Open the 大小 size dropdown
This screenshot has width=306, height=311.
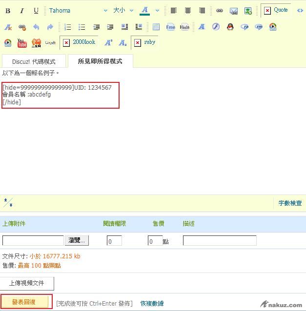[x=123, y=11]
